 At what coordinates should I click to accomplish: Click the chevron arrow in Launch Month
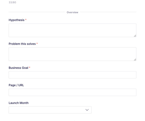tap(87, 110)
